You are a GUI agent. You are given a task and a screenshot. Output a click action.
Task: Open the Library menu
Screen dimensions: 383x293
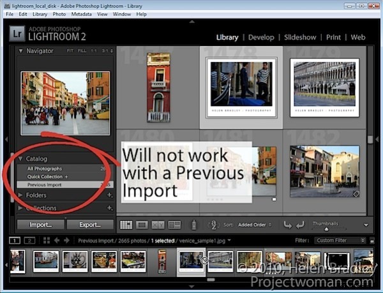[x=40, y=14]
